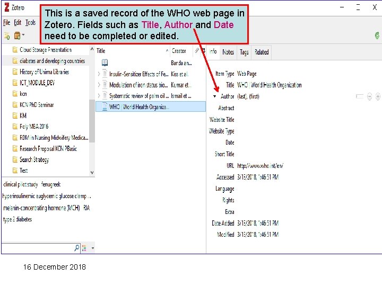
Task: Click scroll up arrow in collections pane
Action: pyautogui.click(x=92, y=49)
